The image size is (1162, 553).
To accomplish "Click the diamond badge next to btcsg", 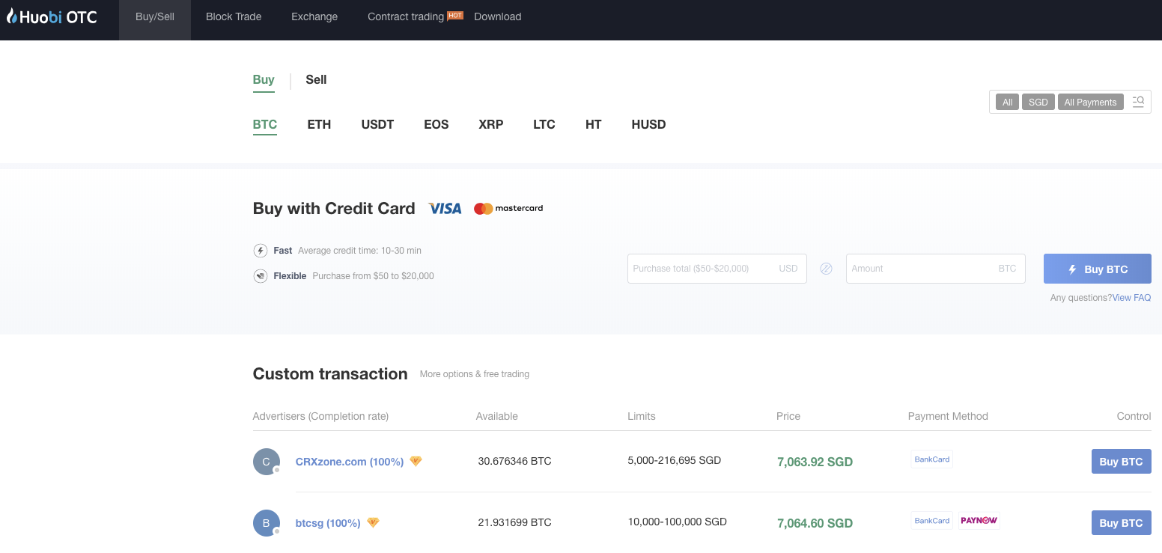I will click(373, 522).
